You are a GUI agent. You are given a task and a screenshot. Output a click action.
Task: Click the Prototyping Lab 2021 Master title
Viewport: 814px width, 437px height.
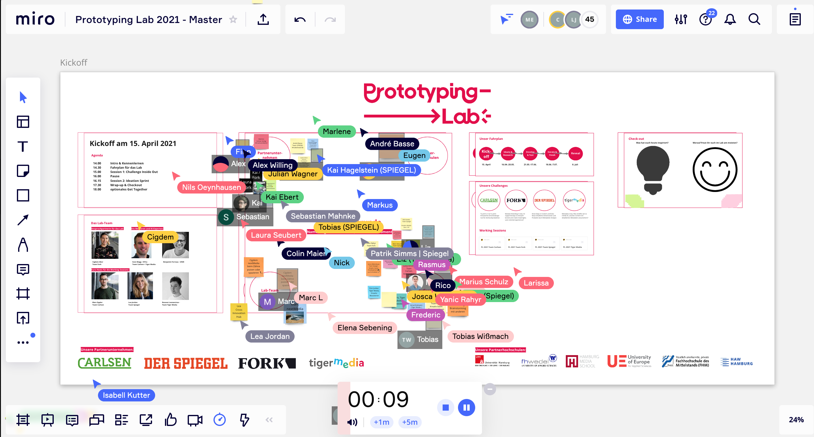(149, 19)
